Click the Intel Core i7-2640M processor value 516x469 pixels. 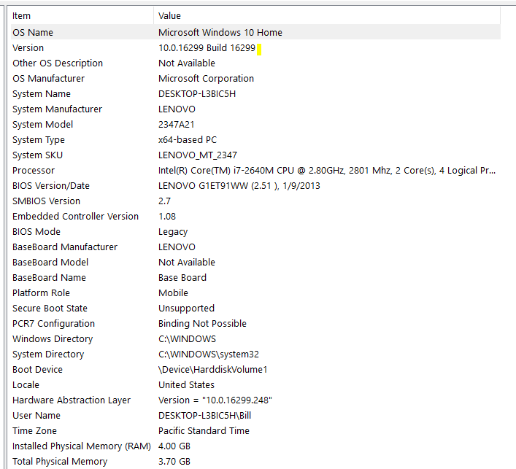tap(327, 171)
